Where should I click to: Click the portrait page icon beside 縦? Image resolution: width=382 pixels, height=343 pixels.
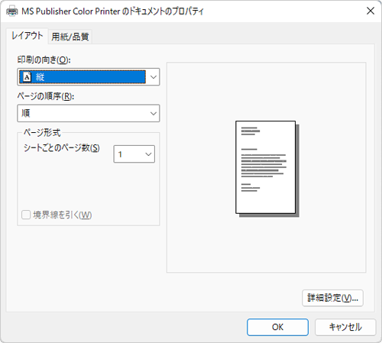(x=28, y=77)
